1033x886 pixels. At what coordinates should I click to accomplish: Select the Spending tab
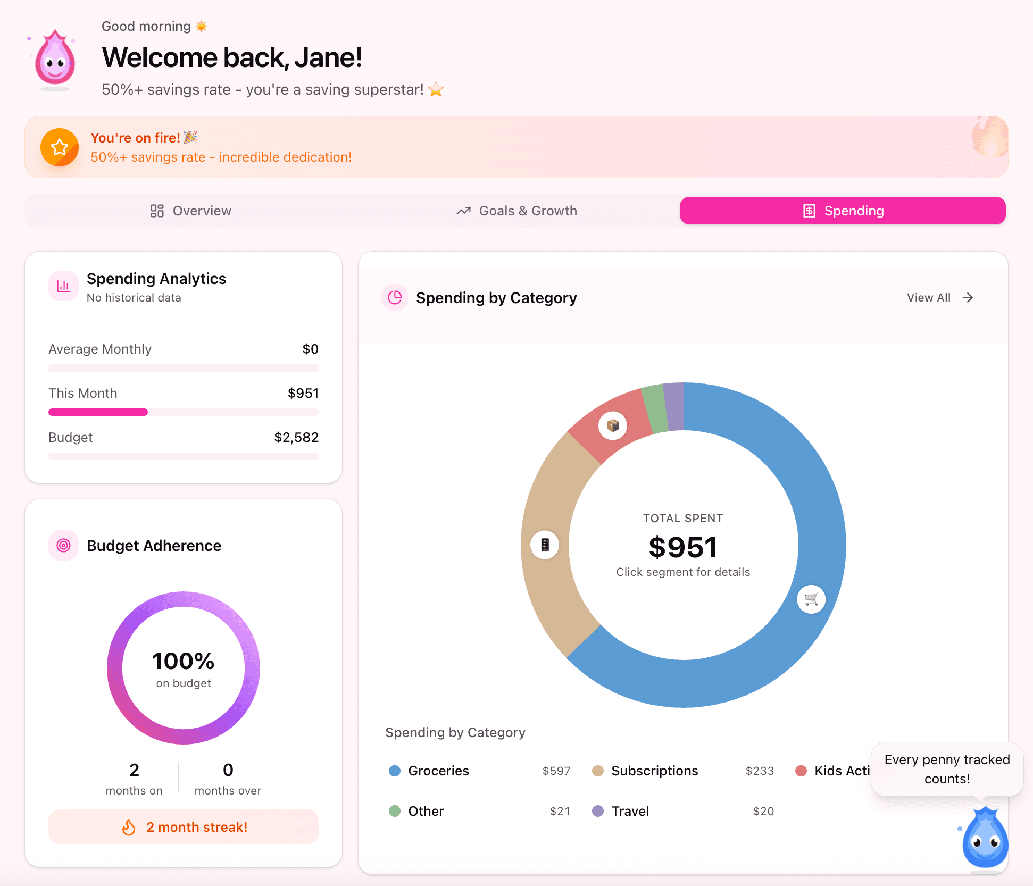(x=842, y=211)
